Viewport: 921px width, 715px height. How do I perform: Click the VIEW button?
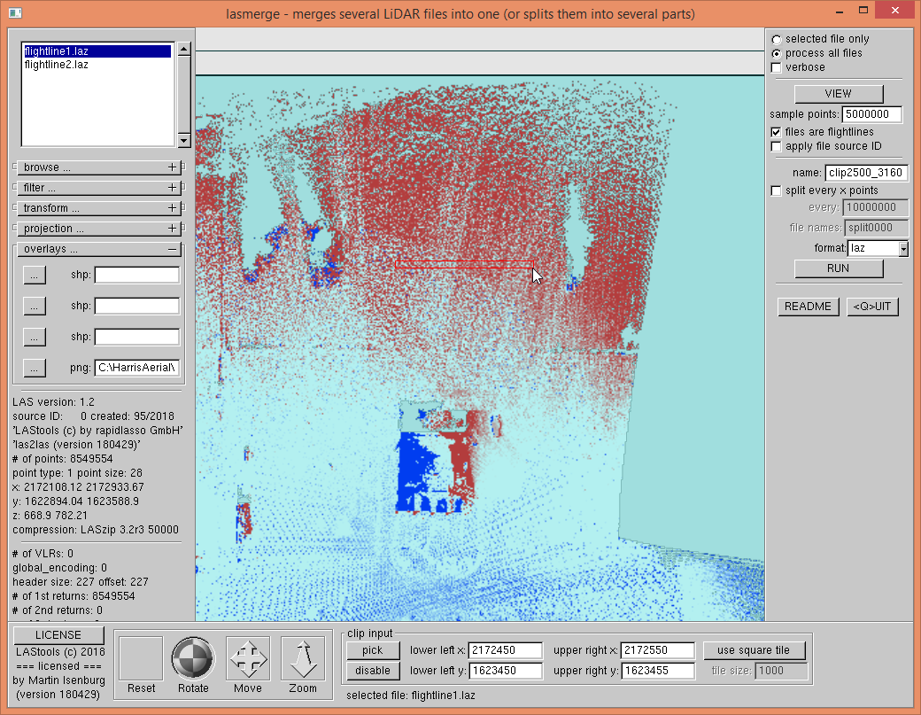(x=838, y=94)
